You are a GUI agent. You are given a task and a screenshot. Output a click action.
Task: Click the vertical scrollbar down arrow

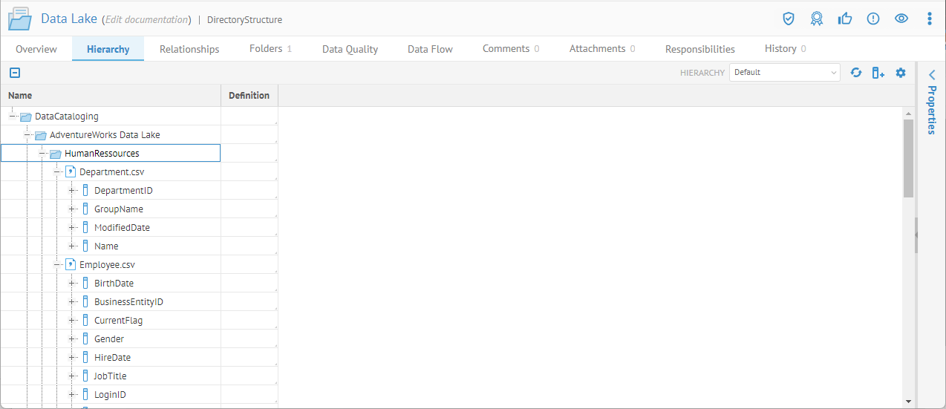click(908, 402)
